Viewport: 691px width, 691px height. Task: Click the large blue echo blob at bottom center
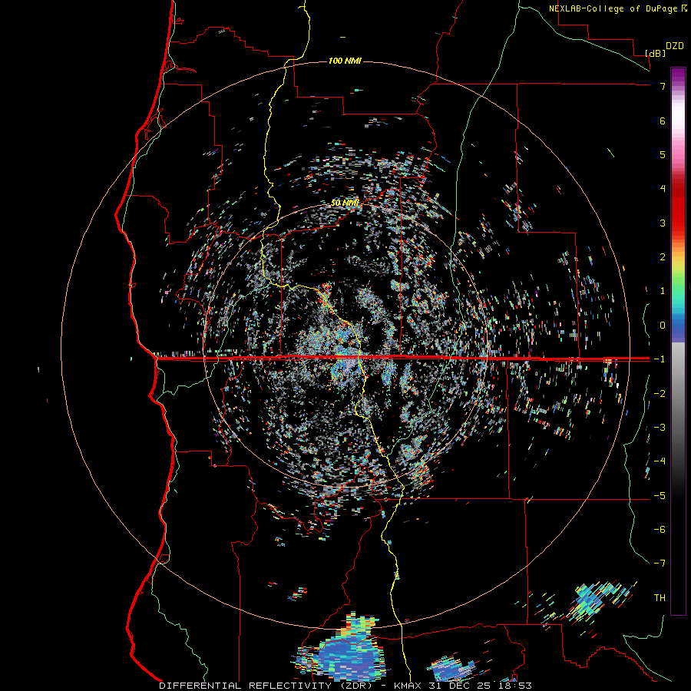(346, 652)
